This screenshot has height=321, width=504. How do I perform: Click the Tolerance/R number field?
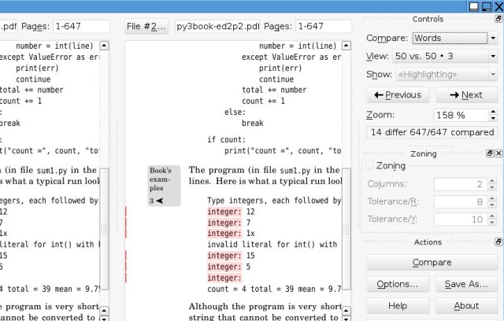[461, 201]
